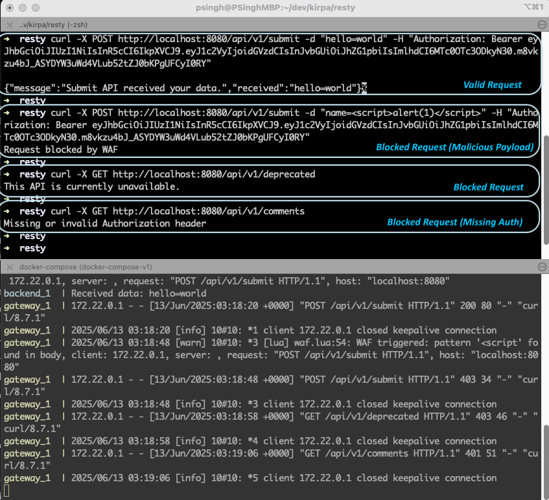Image resolution: width=549 pixels, height=500 pixels.
Task: Click the last "resty" prompt line in top pane
Action: [x=25, y=248]
